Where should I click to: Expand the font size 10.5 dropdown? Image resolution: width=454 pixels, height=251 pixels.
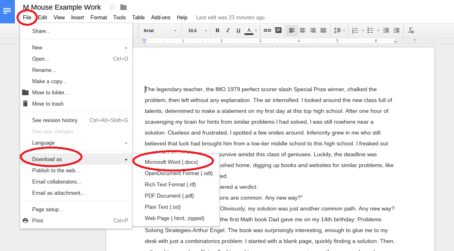197,31
